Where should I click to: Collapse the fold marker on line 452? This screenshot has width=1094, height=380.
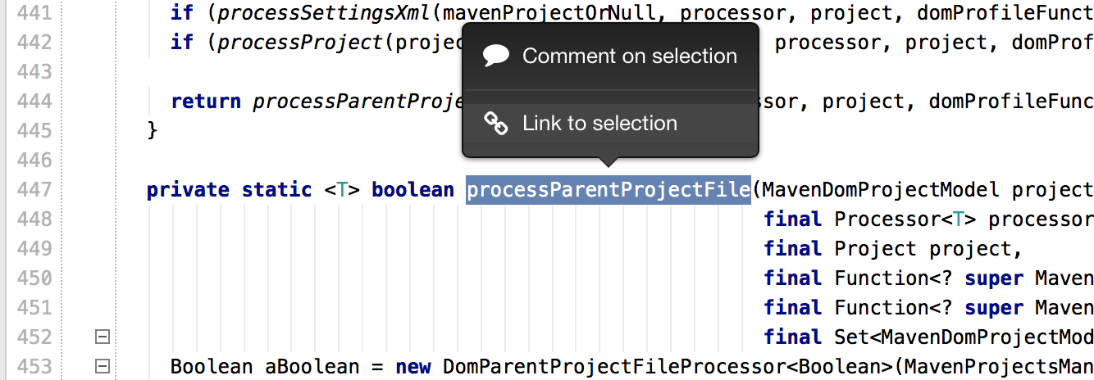tap(103, 337)
